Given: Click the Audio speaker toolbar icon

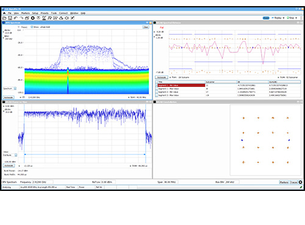Looking at the screenshot, I should pyautogui.click(x=66, y=18).
